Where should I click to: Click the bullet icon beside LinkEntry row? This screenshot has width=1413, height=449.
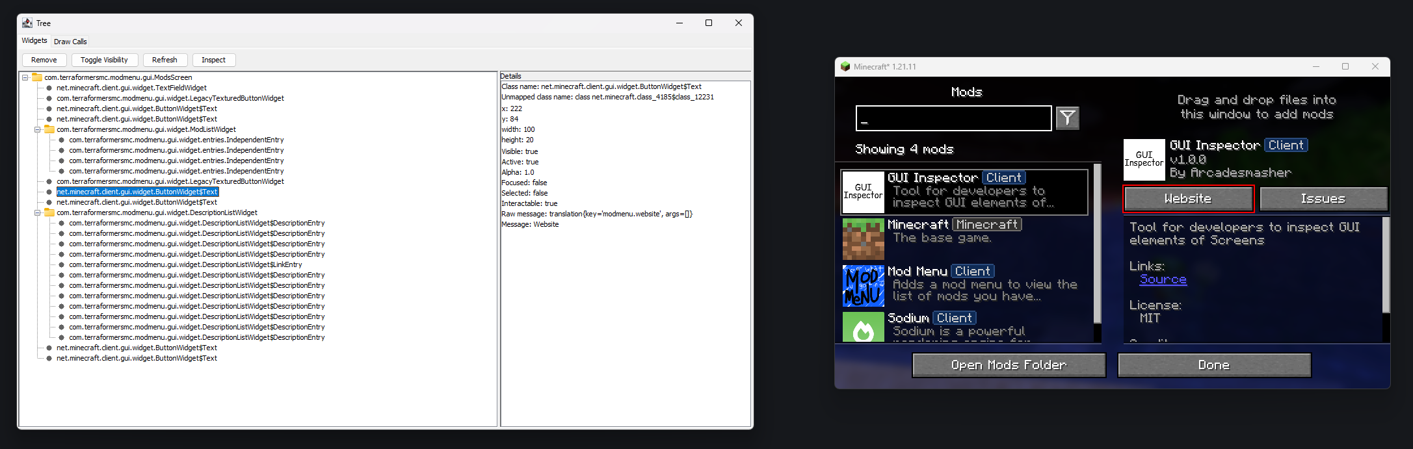62,264
